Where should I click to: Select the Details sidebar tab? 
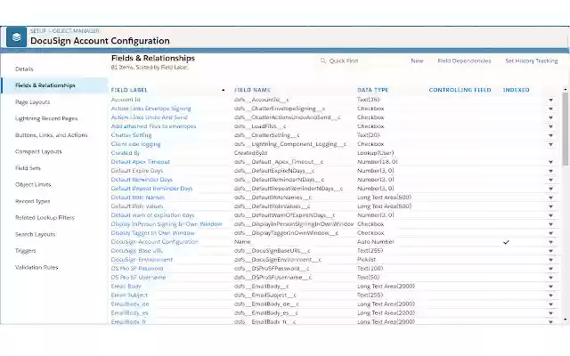tap(24, 69)
